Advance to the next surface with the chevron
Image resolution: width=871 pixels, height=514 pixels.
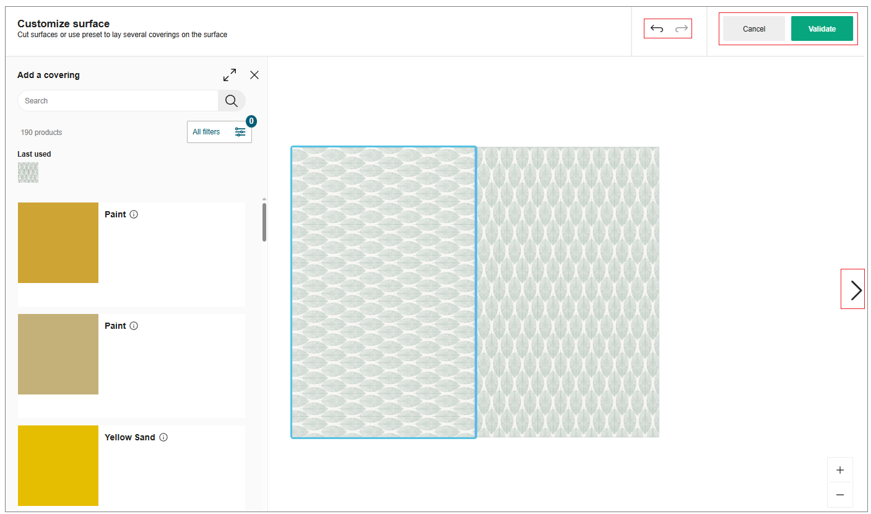coord(852,289)
